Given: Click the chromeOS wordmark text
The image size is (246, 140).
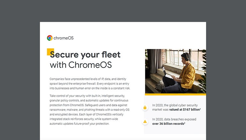Looking at the screenshot, I should [x=64, y=38].
